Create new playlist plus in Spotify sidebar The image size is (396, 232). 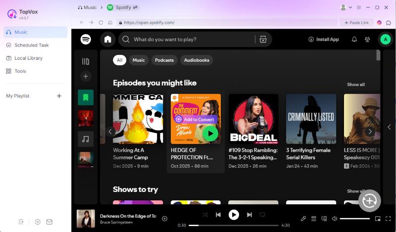pos(86,76)
